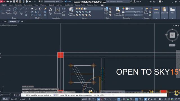The height and width of the screenshot is (101, 180).
Task: Open the Customization gear in command line
Action: tap(19, 95)
